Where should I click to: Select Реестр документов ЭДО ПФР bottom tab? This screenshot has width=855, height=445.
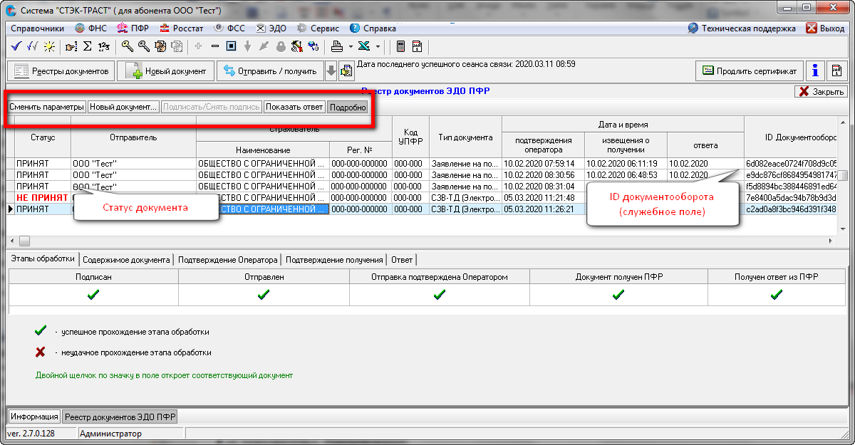tap(120, 417)
